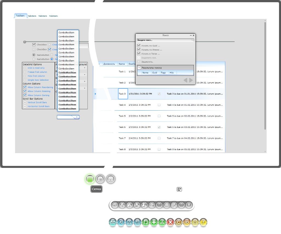Viewport: 281px width, 234px height.
Task: Go to previous search result arrow
Action: tap(186, 80)
